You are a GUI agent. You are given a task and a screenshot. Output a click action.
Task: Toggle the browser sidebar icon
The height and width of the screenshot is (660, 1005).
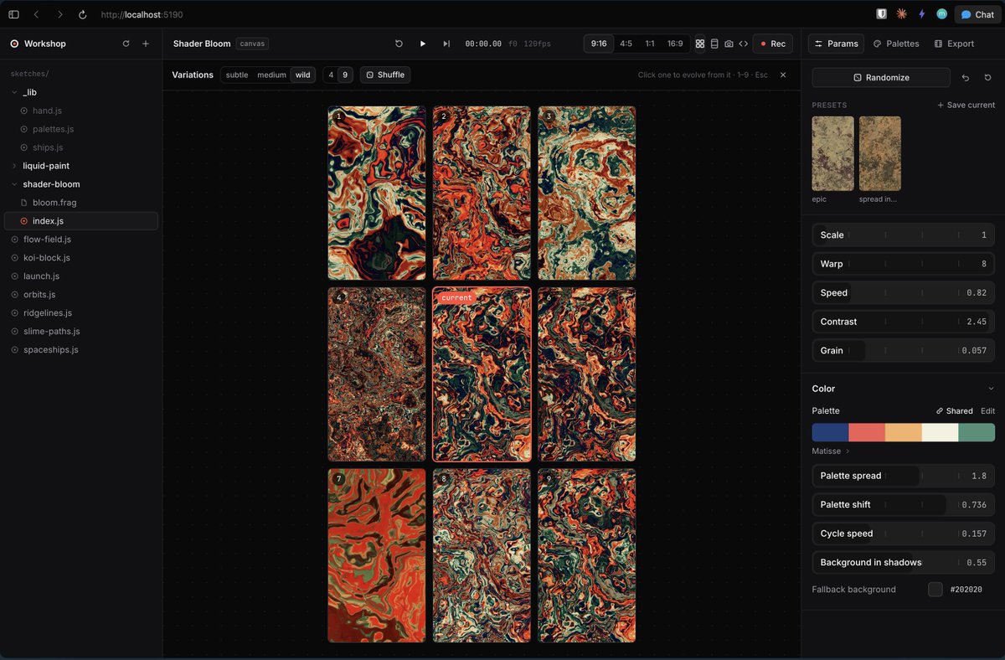click(x=13, y=14)
